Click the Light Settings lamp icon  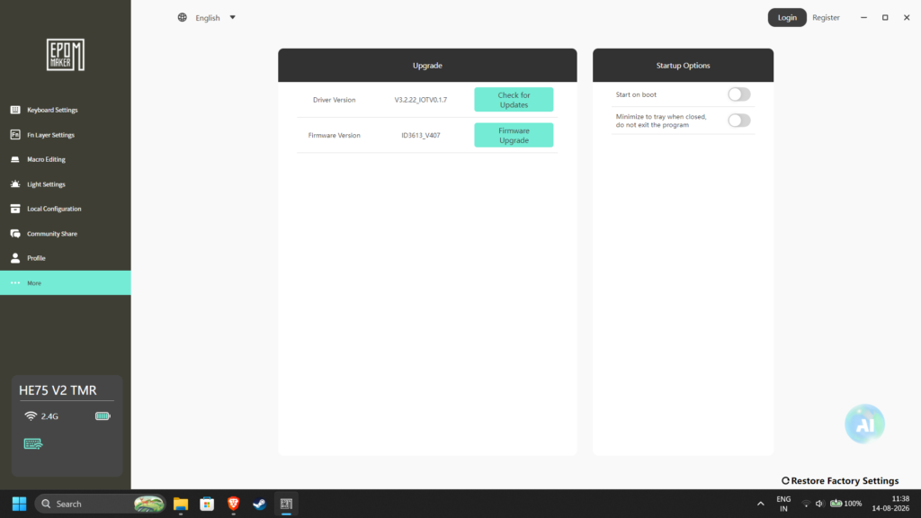click(x=15, y=183)
